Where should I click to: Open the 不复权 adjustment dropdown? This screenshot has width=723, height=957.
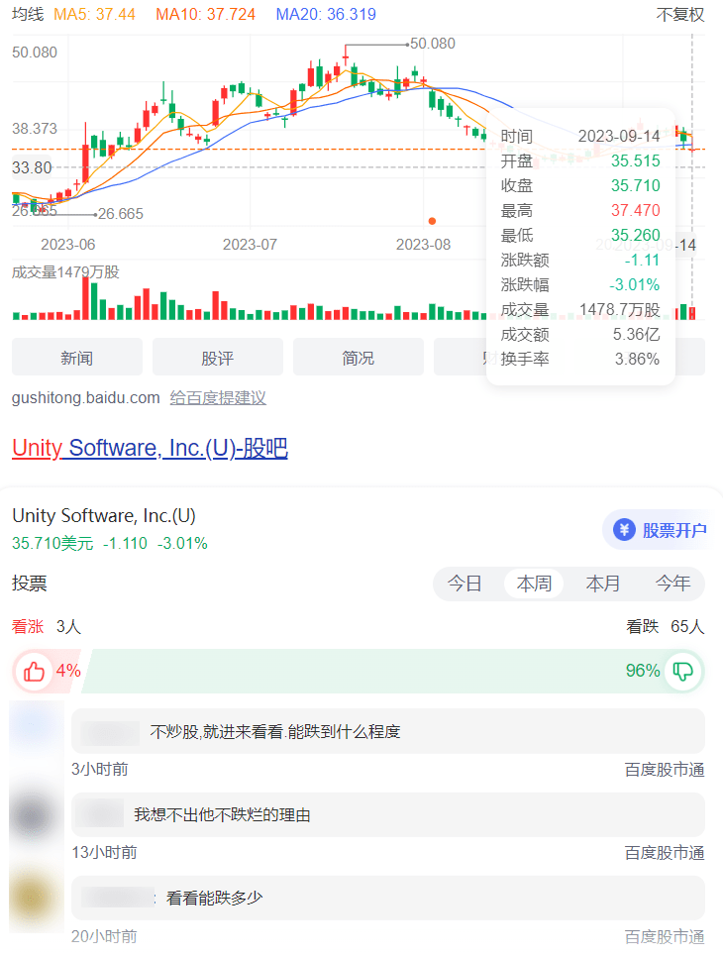pyautogui.click(x=680, y=15)
